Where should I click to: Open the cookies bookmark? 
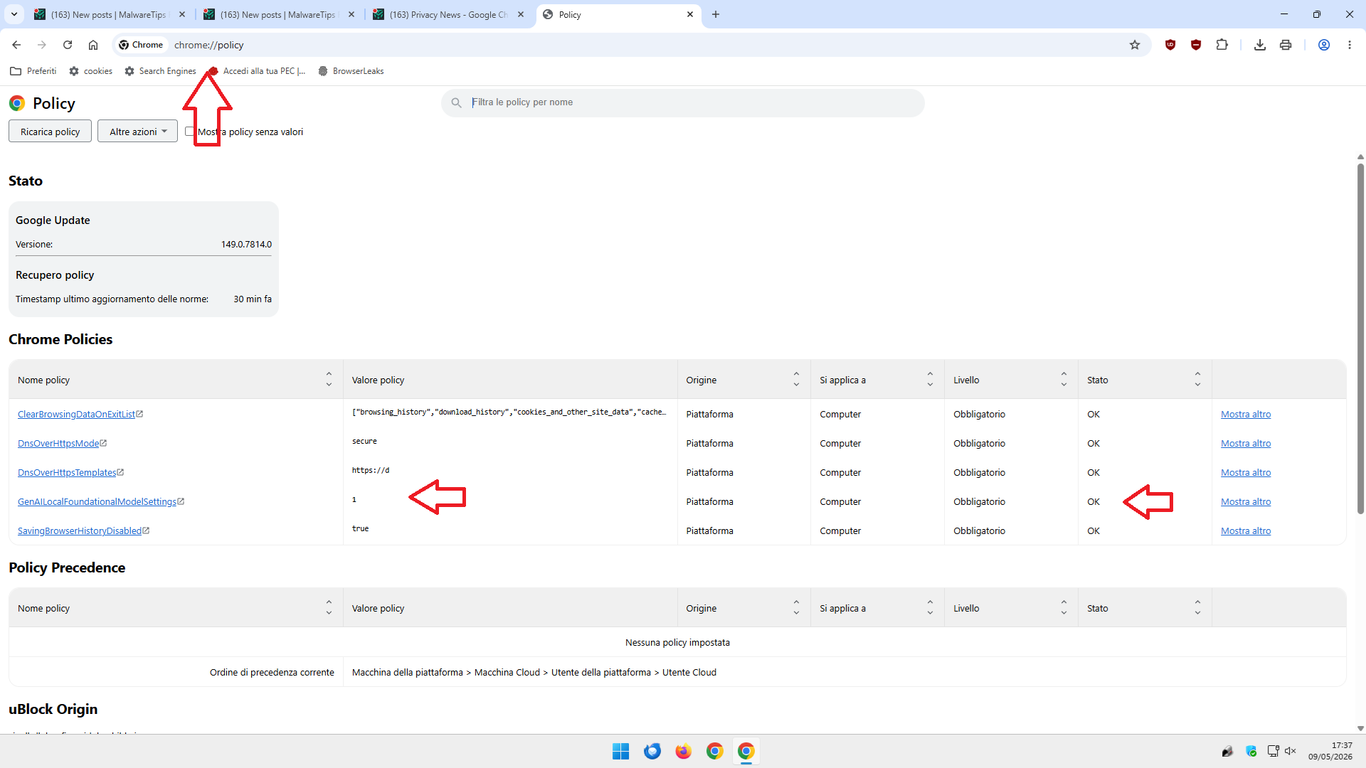point(90,71)
